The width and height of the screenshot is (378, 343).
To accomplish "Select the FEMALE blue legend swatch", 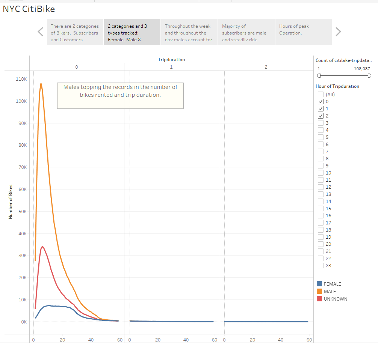I will point(319,284).
